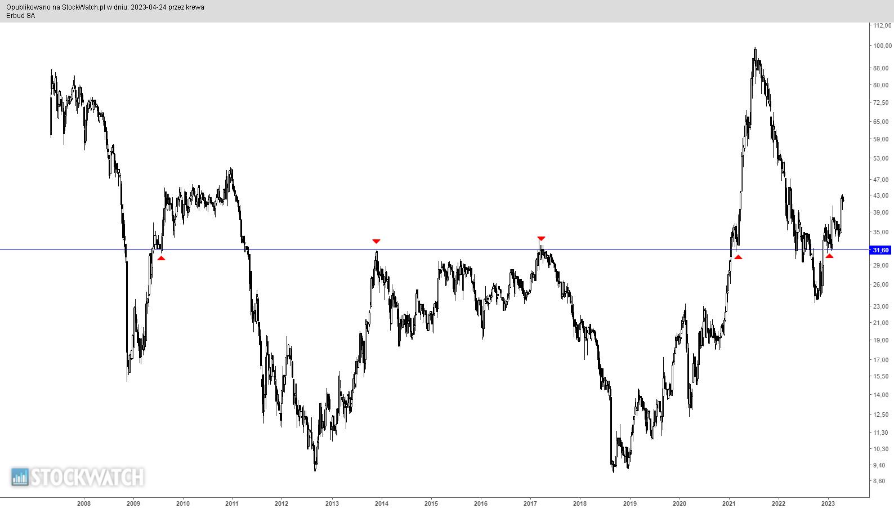Click the 112,00 price axis label
The height and width of the screenshot is (508, 894).
point(882,25)
